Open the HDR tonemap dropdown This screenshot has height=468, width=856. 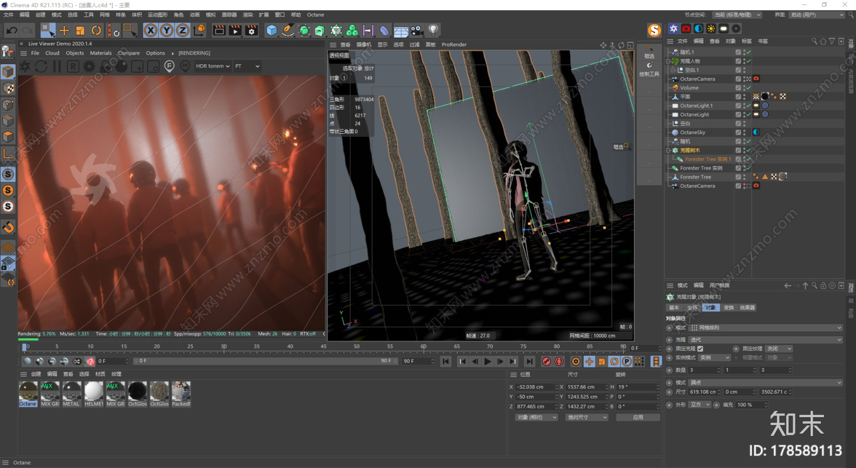tap(212, 66)
